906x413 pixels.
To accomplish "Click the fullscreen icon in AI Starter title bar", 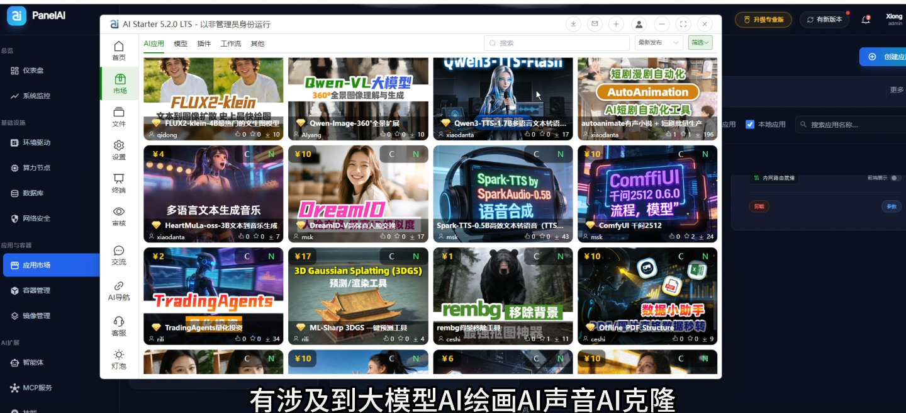I will click(x=683, y=24).
